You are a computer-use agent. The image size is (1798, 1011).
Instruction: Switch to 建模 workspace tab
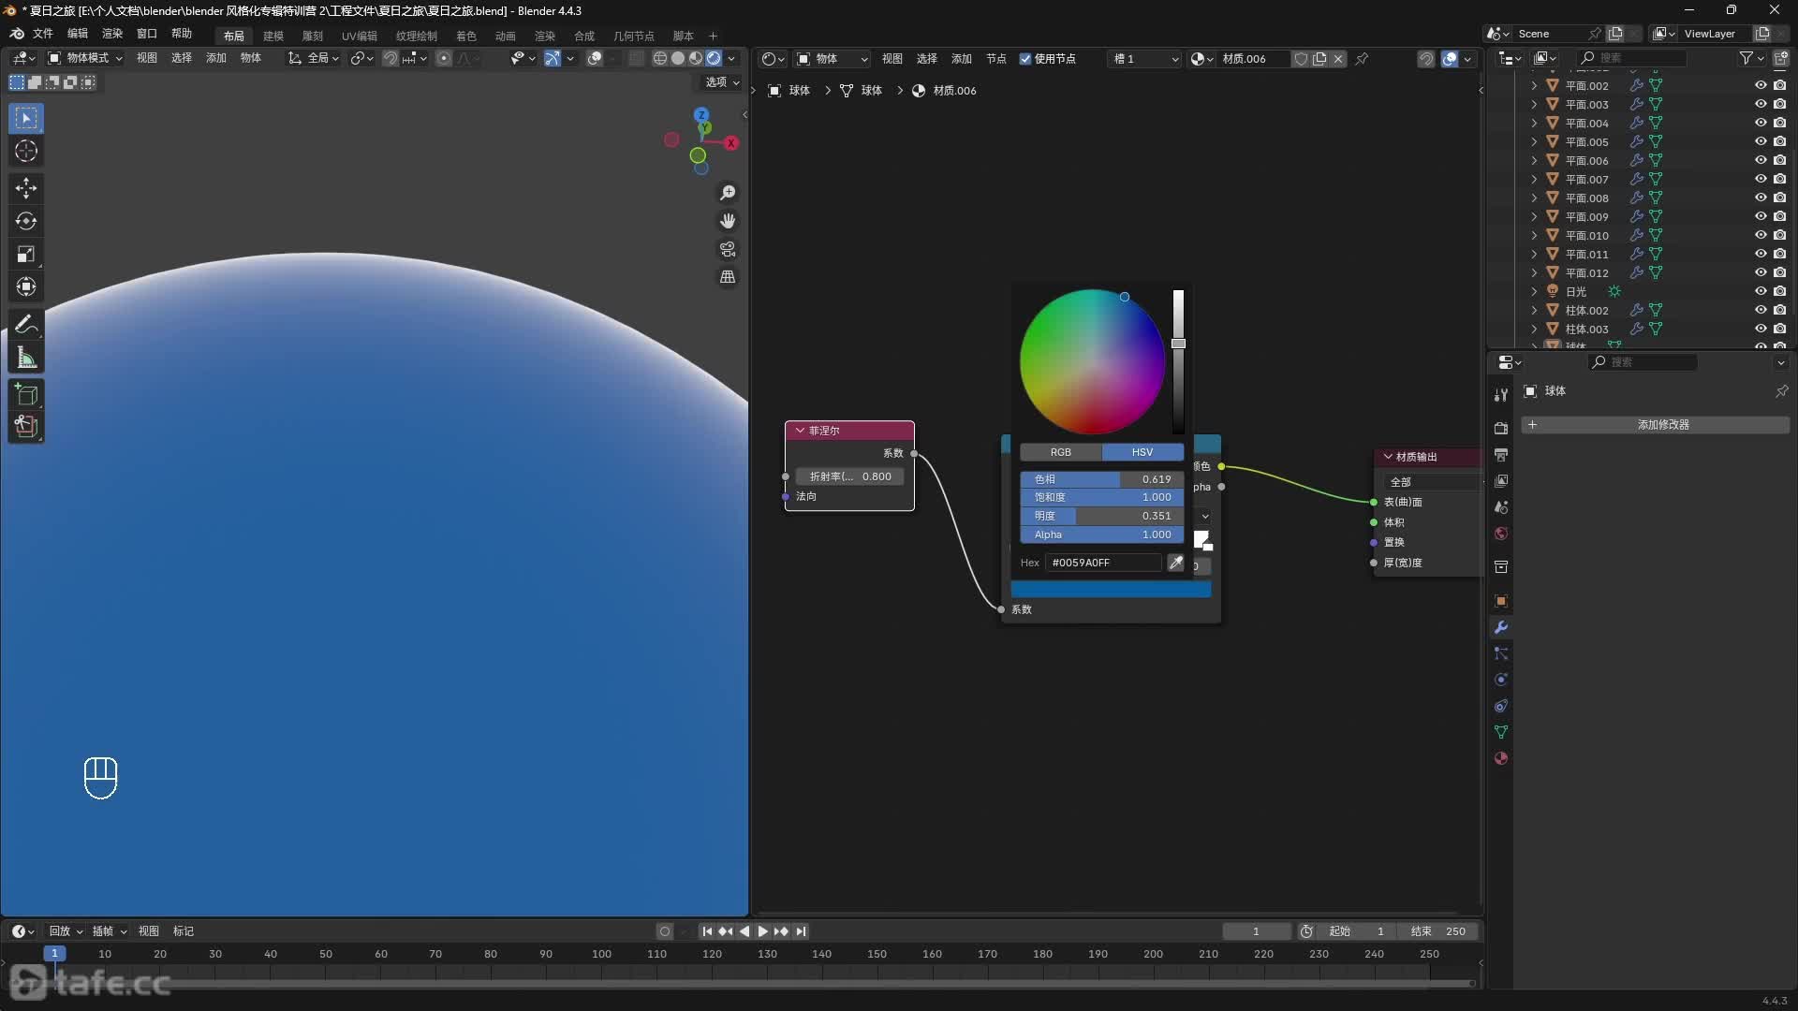pyautogui.click(x=273, y=36)
